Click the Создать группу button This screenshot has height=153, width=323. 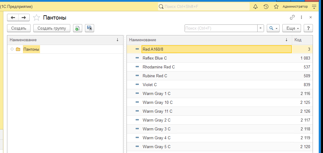pos(52,28)
